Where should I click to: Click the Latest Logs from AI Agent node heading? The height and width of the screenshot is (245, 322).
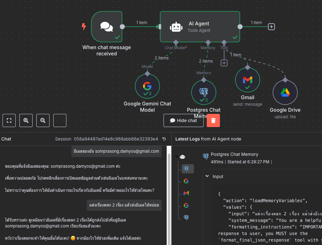coord(208,139)
